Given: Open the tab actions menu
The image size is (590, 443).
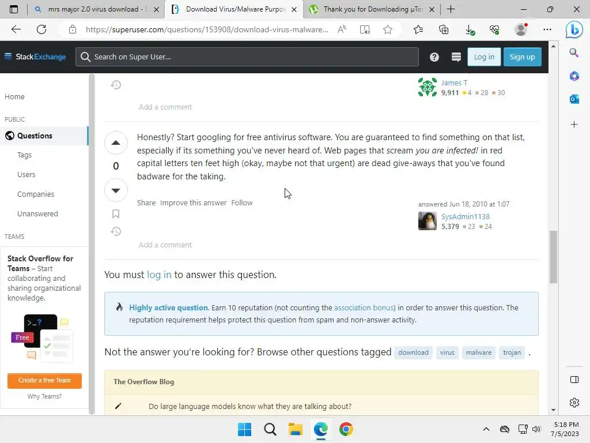Looking at the screenshot, I should (14, 9).
